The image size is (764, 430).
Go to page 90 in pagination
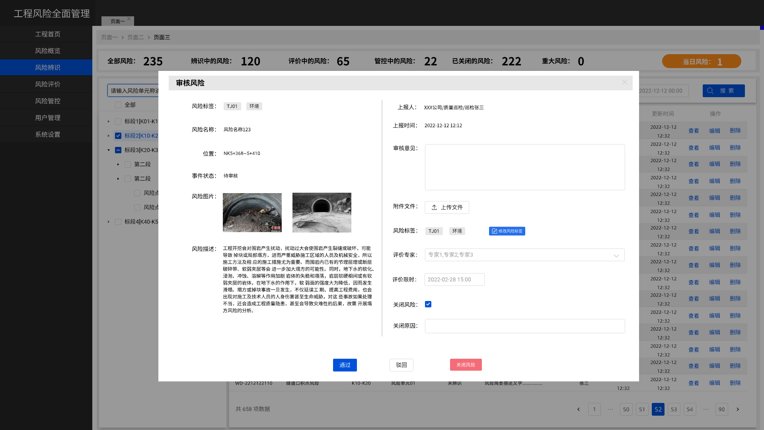[722, 409]
